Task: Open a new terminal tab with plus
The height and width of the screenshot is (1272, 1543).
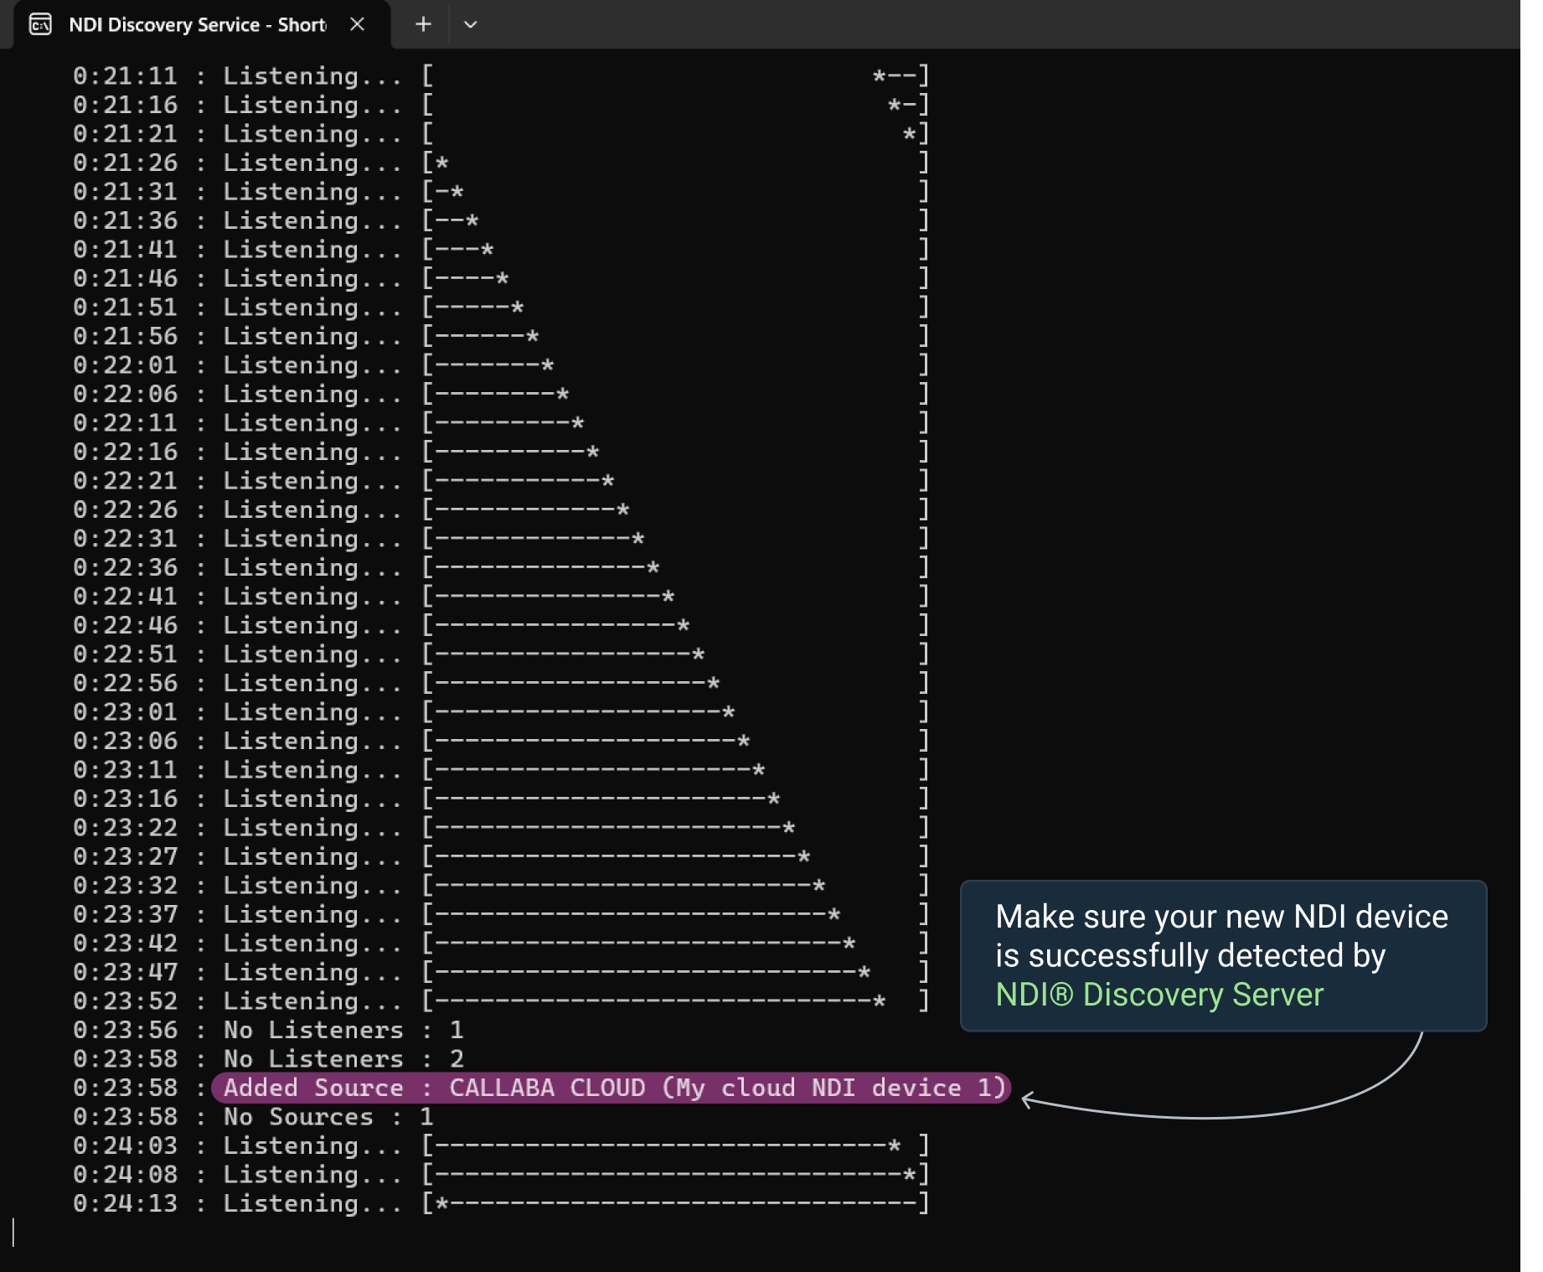Action: pos(423,24)
